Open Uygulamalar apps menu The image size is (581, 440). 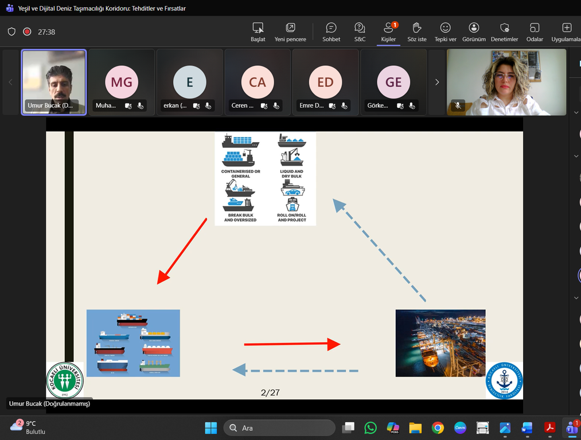click(x=567, y=32)
